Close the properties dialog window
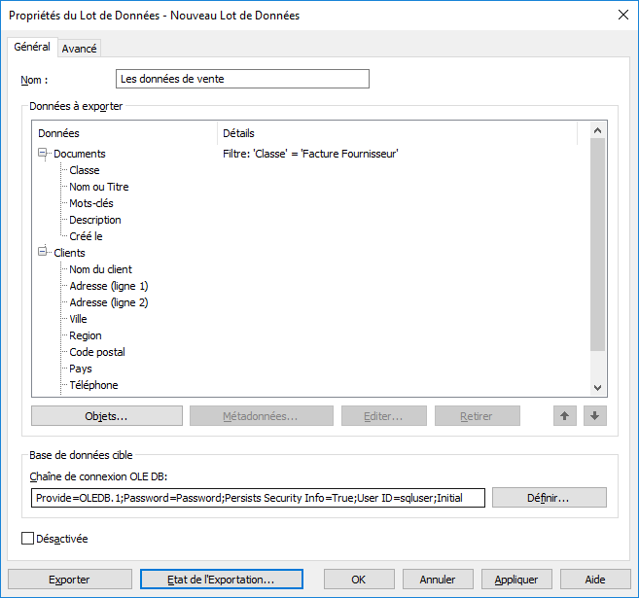Screen dimensions: 639x598 622,15
